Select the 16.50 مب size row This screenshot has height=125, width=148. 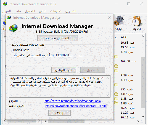128,108
